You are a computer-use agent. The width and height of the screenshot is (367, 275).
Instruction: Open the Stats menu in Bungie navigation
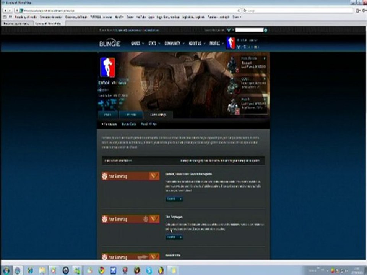(x=153, y=44)
